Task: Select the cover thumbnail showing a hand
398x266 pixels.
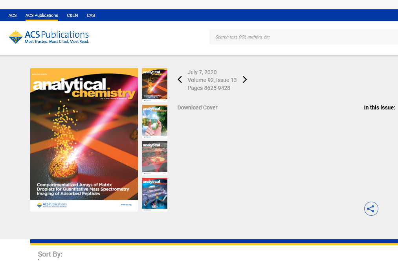Action: click(154, 122)
